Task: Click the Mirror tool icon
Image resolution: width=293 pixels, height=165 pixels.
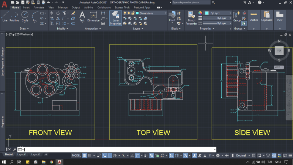Action: pos(58,18)
